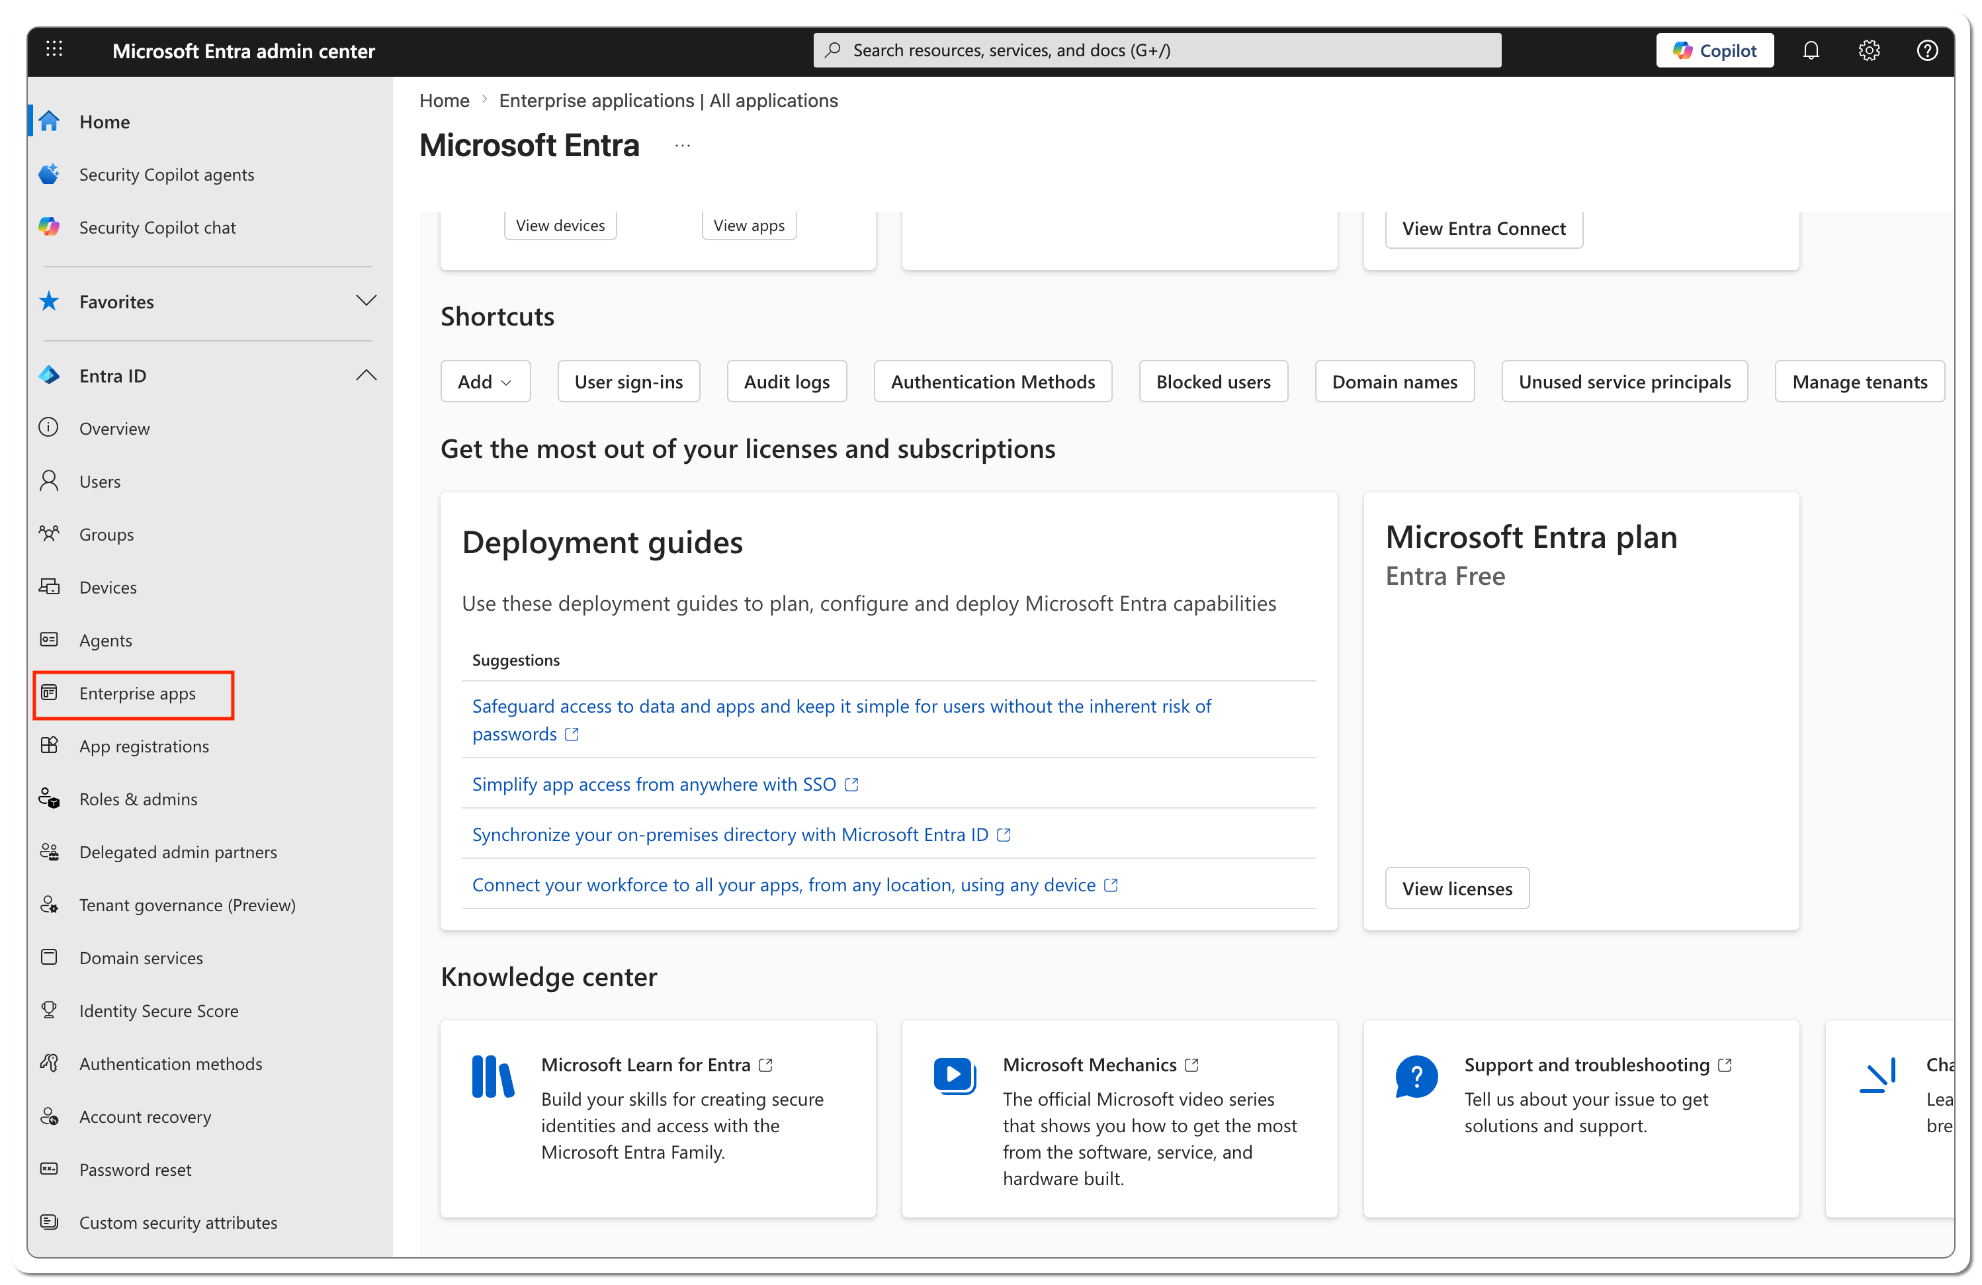Click the Tenant governance icon
The height and width of the screenshot is (1285, 1982).
(49, 905)
